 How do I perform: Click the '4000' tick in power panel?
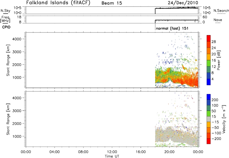click(x=17, y=39)
